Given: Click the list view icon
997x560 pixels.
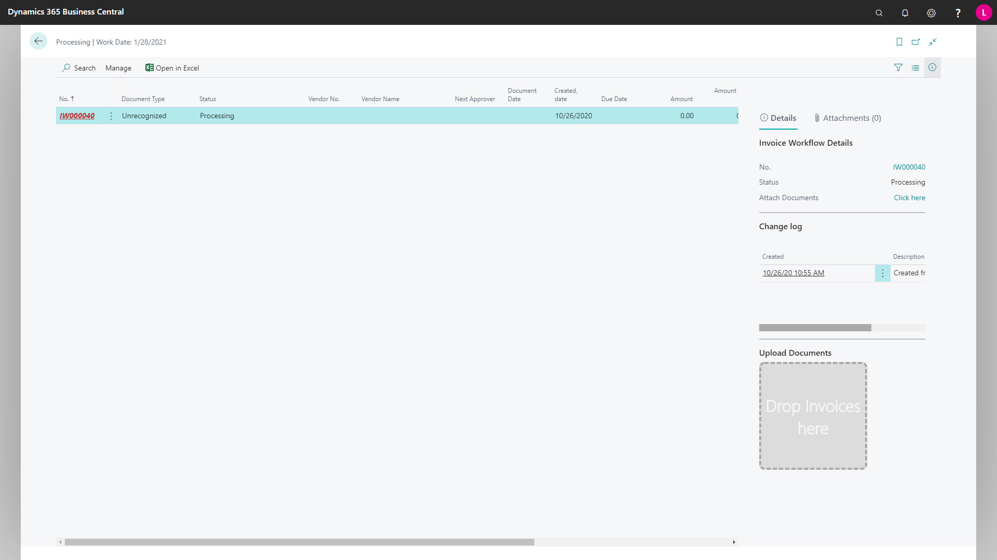Looking at the screenshot, I should 915,68.
